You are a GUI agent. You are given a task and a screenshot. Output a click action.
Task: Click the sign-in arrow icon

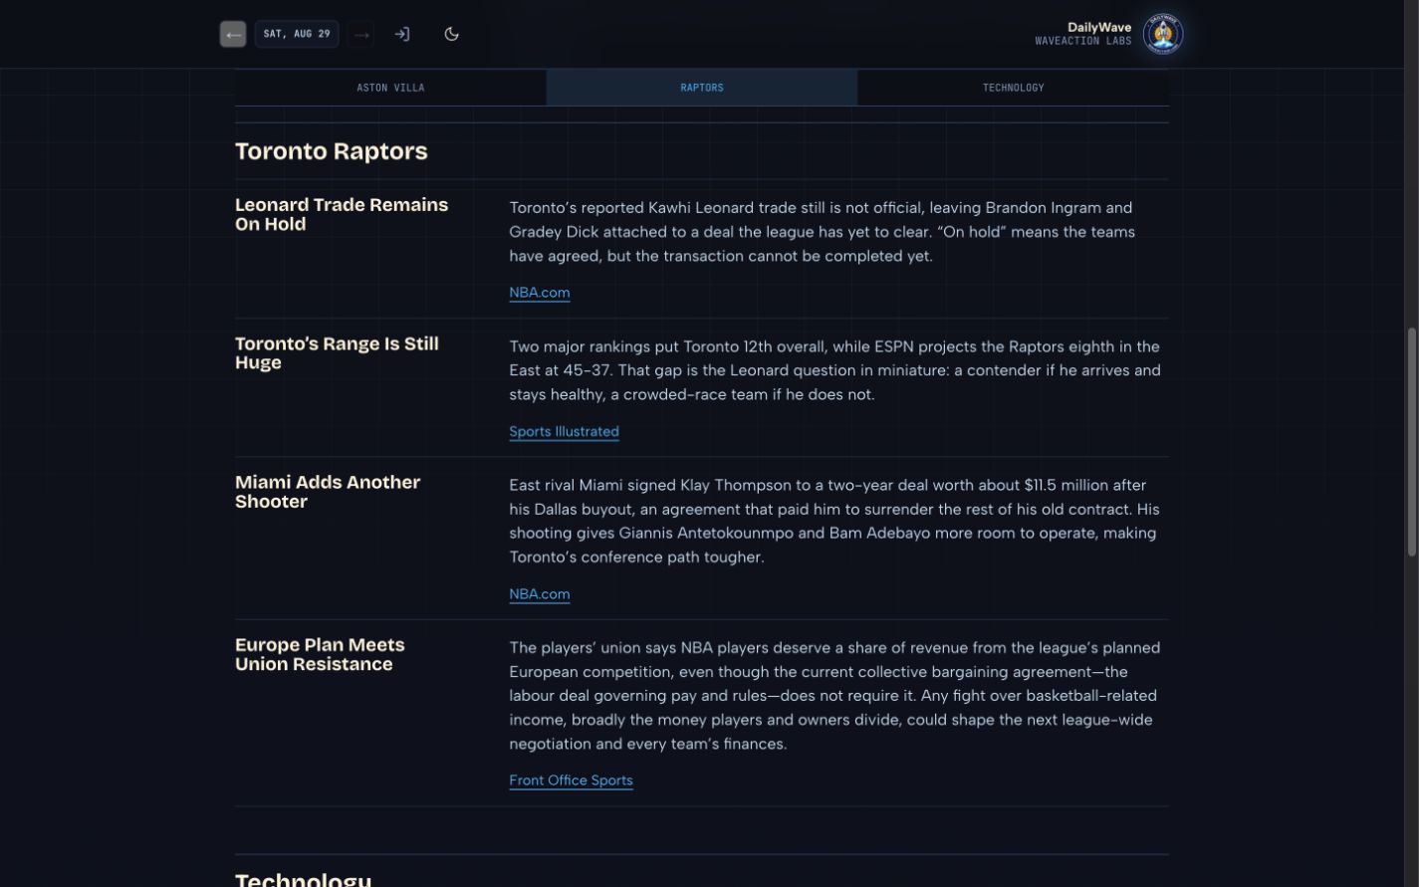point(402,34)
